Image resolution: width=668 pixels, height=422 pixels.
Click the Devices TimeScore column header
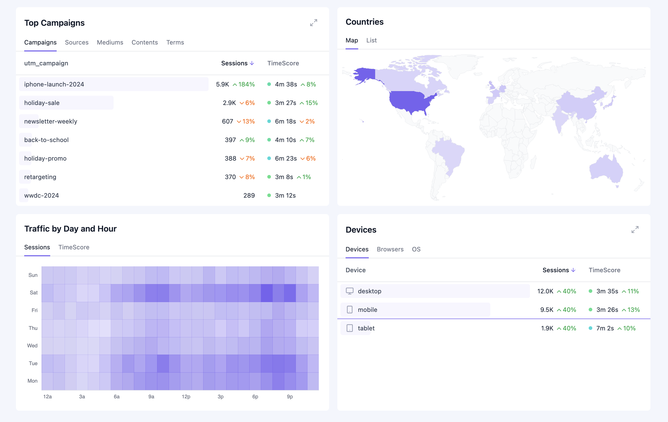[604, 270]
